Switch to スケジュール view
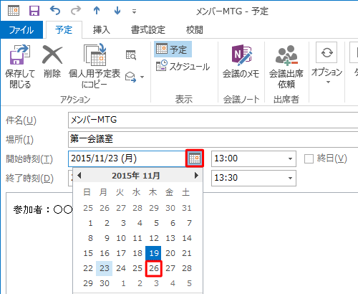Image resolution: width=358 pixels, height=294 pixels. pyautogui.click(x=183, y=66)
